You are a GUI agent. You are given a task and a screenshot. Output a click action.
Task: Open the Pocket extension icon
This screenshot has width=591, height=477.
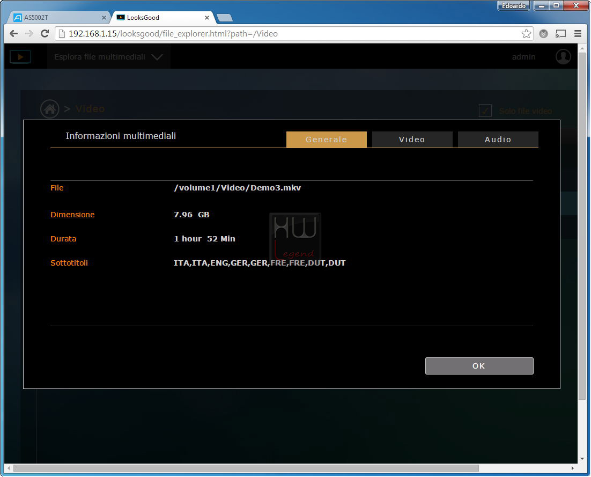coord(543,34)
